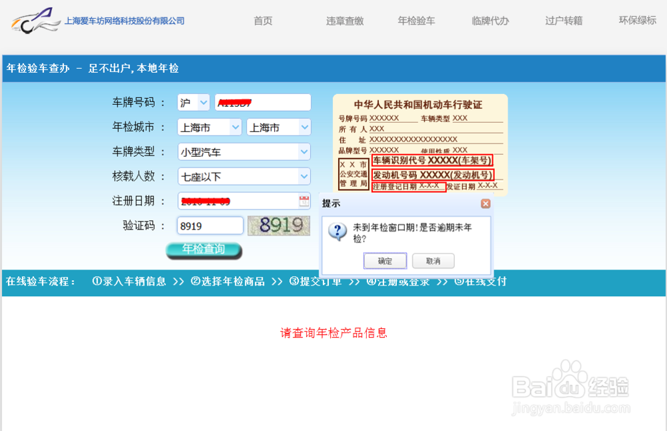
Task: Open the calendar date picker icon
Action: pos(303,201)
